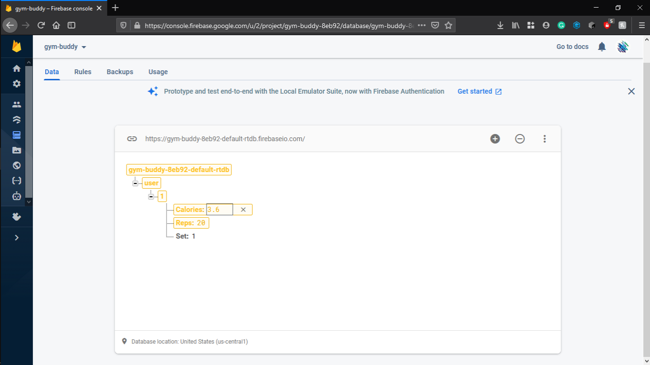This screenshot has width=650, height=365.
Task: Select gym-buddy-8eb92-default-rtdb root node
Action: pos(179,170)
